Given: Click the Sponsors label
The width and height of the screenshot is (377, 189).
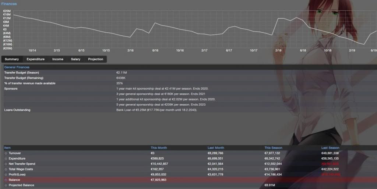Looking at the screenshot, I should pos(11,89).
